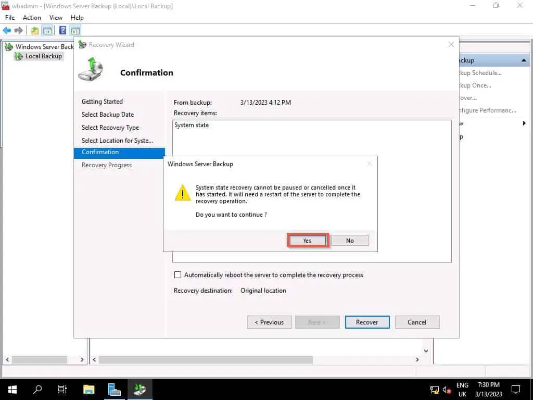Open the notification center icon
Screen dimensions: 533x400
point(516,390)
